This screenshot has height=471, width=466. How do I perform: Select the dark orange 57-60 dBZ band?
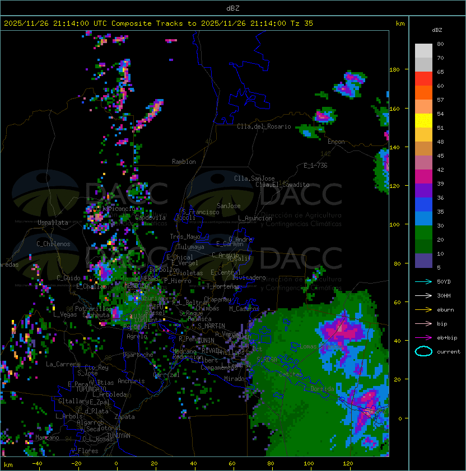tap(423, 92)
